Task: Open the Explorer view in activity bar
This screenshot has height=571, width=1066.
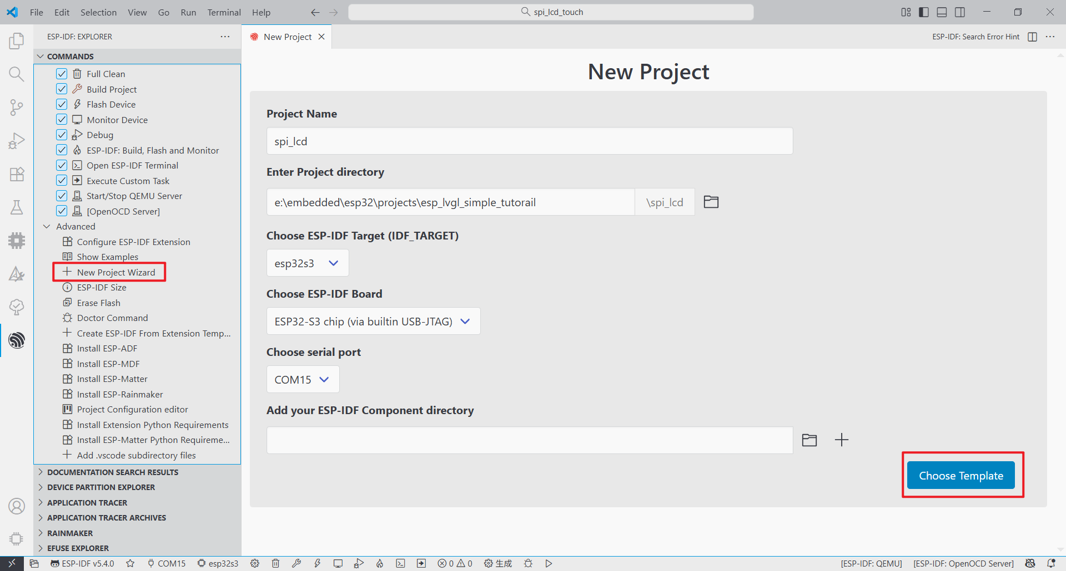Action: tap(17, 40)
